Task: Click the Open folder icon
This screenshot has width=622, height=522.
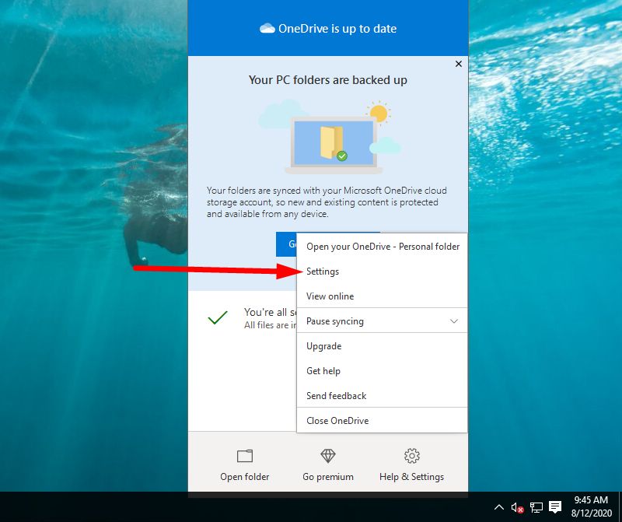Action: point(245,456)
